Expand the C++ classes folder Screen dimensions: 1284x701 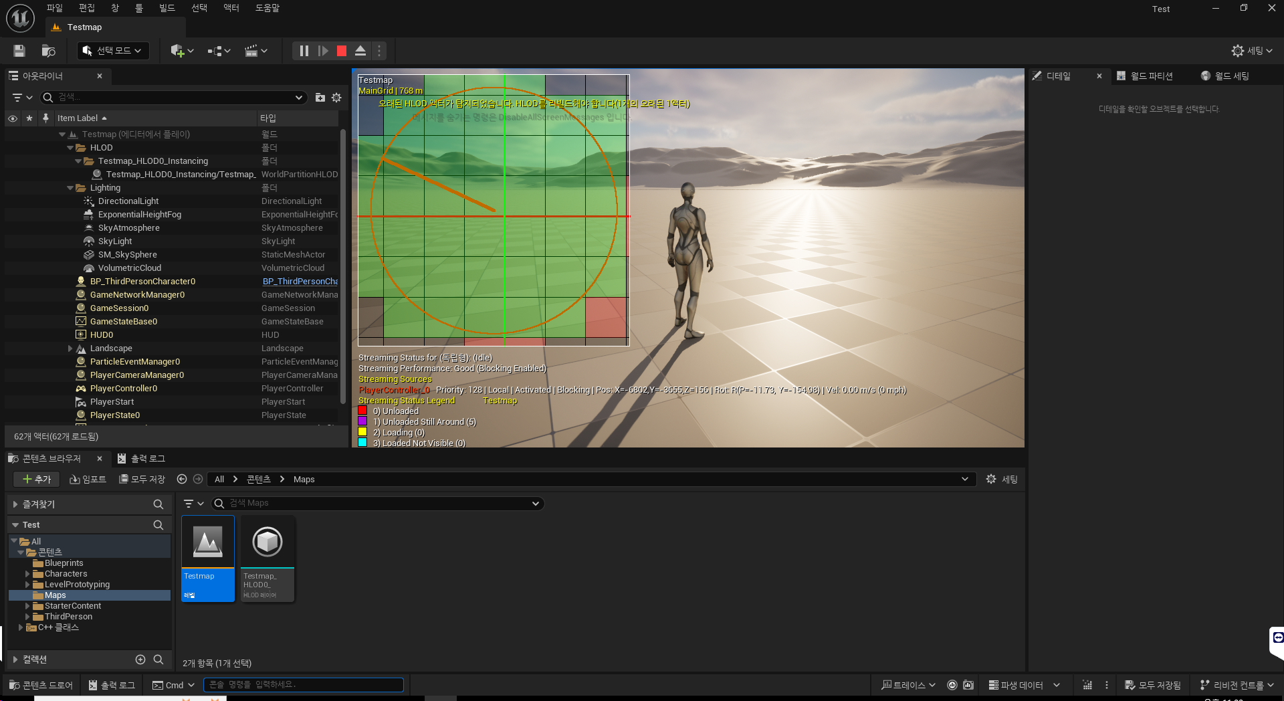(x=21, y=627)
